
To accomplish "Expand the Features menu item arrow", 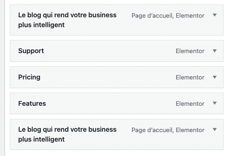I will pos(214,103).
